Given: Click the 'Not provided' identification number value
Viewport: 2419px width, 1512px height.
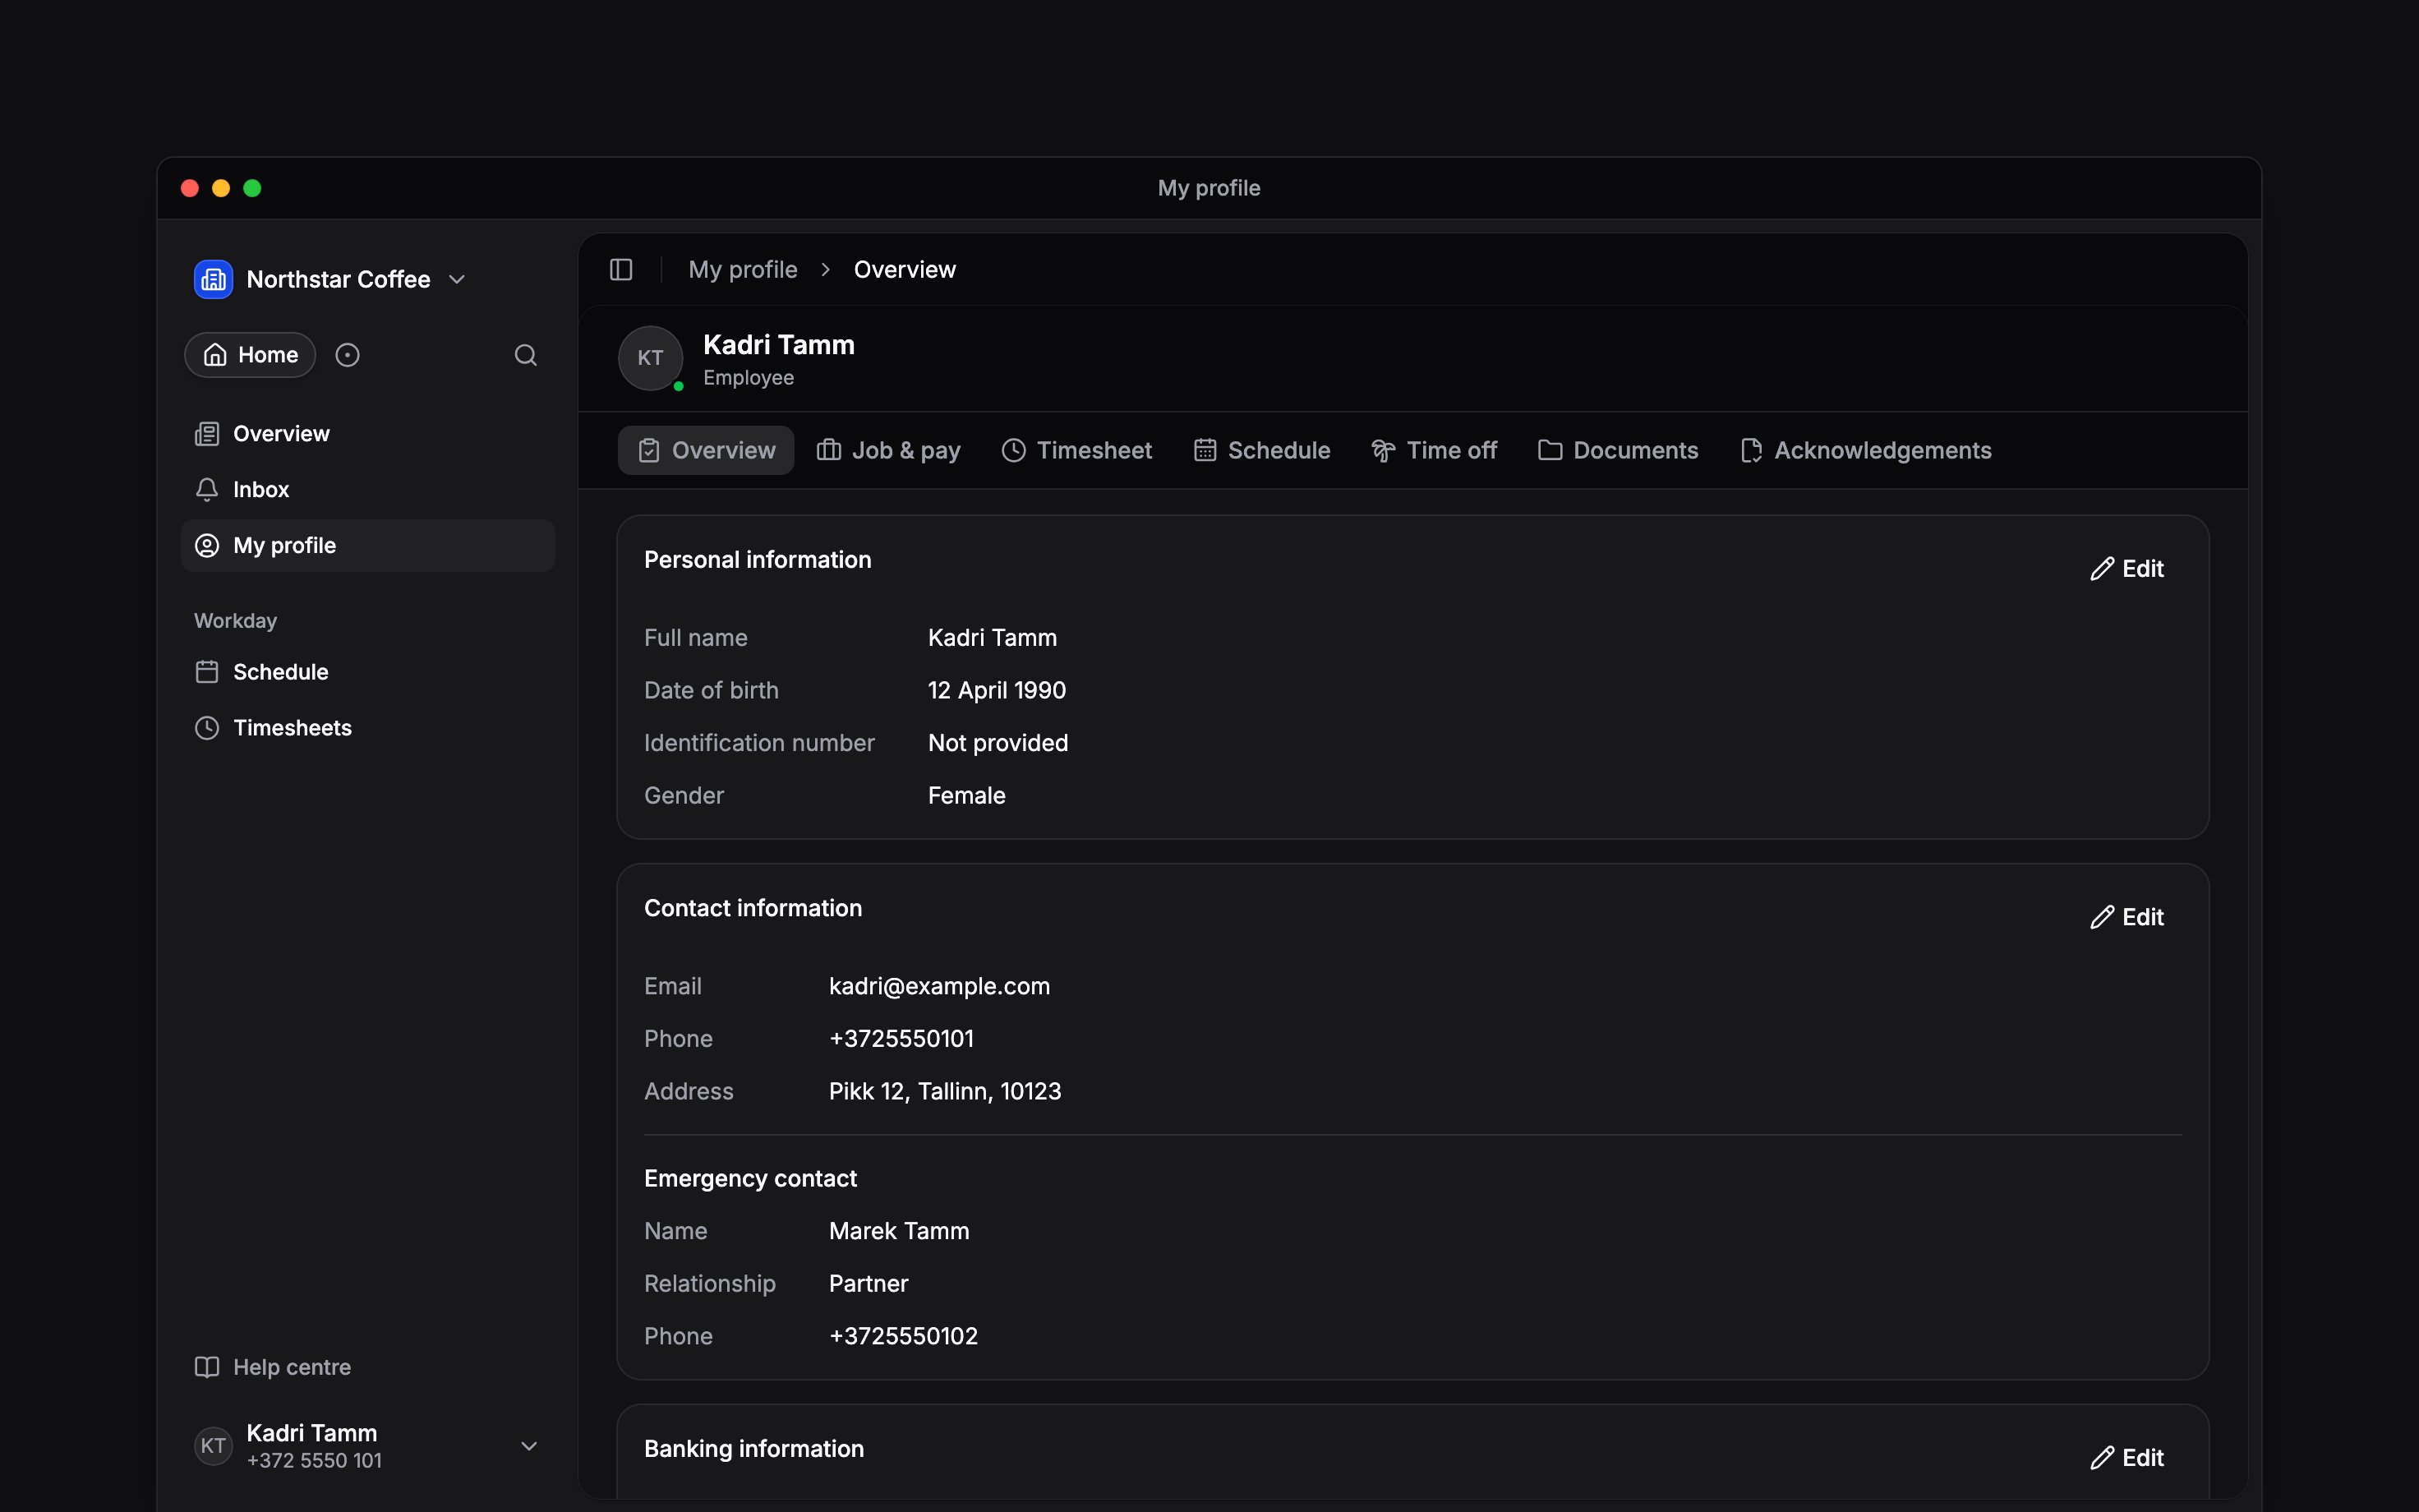Looking at the screenshot, I should click(998, 743).
